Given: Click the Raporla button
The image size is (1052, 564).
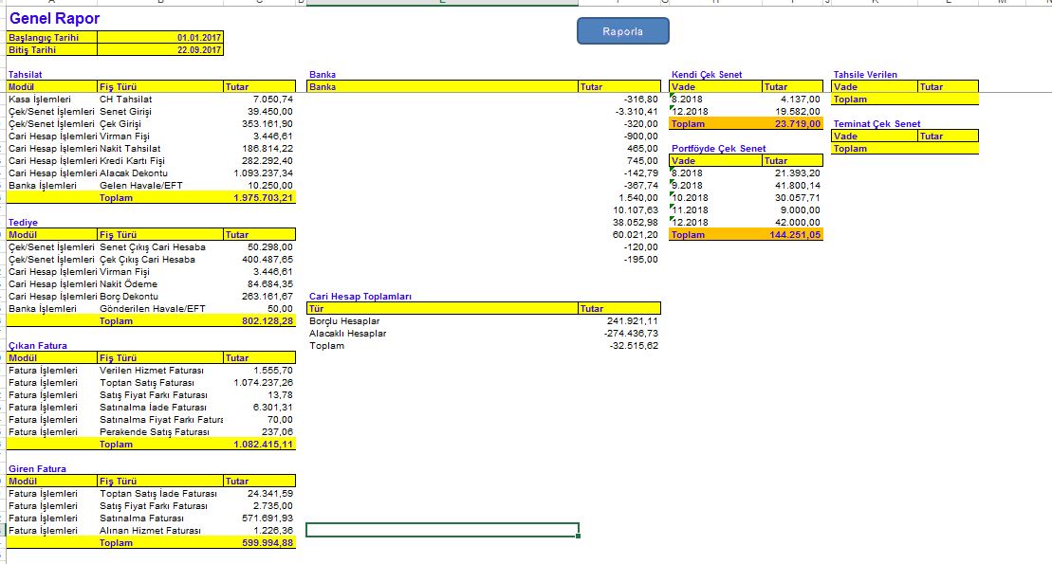Looking at the screenshot, I should pos(622,31).
